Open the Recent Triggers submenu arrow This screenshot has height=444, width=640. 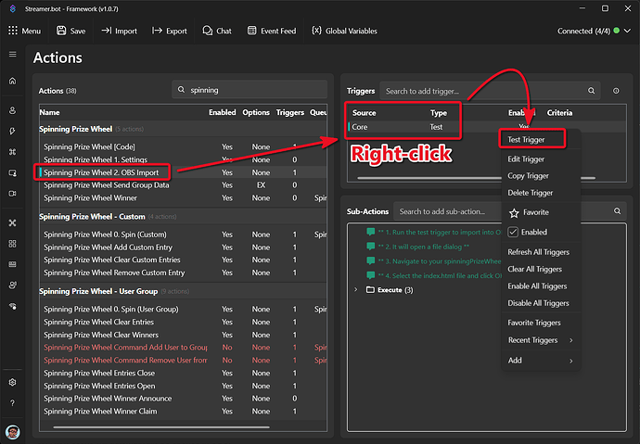[571, 340]
